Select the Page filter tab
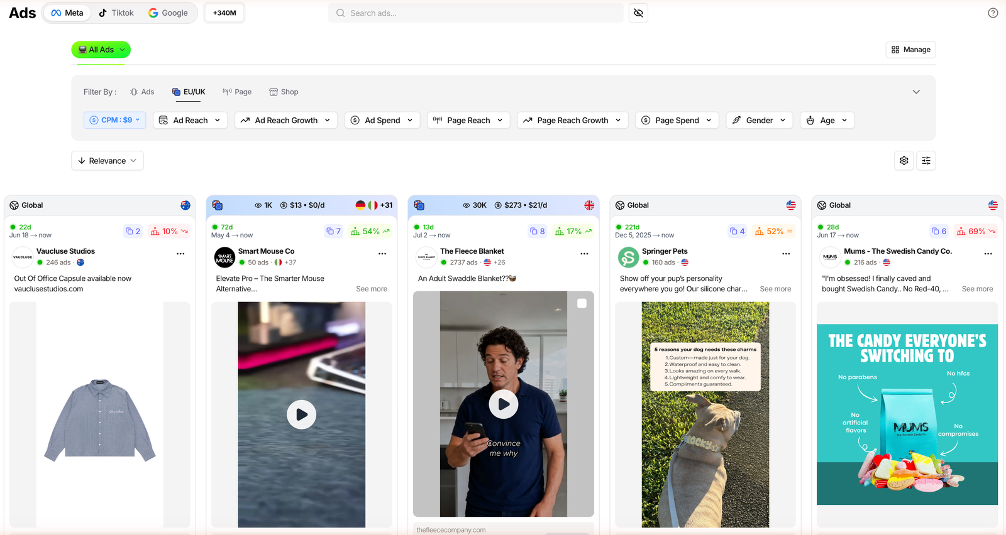Image resolution: width=1006 pixels, height=535 pixels. pos(237,92)
